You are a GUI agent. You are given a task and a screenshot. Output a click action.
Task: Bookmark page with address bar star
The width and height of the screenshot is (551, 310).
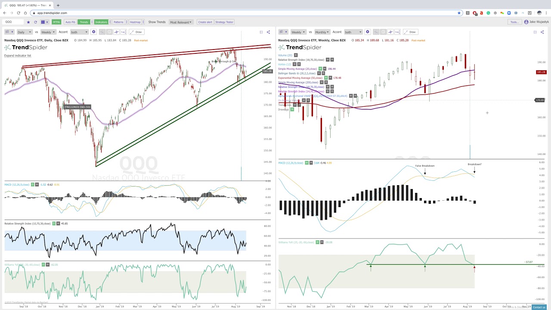(x=459, y=13)
